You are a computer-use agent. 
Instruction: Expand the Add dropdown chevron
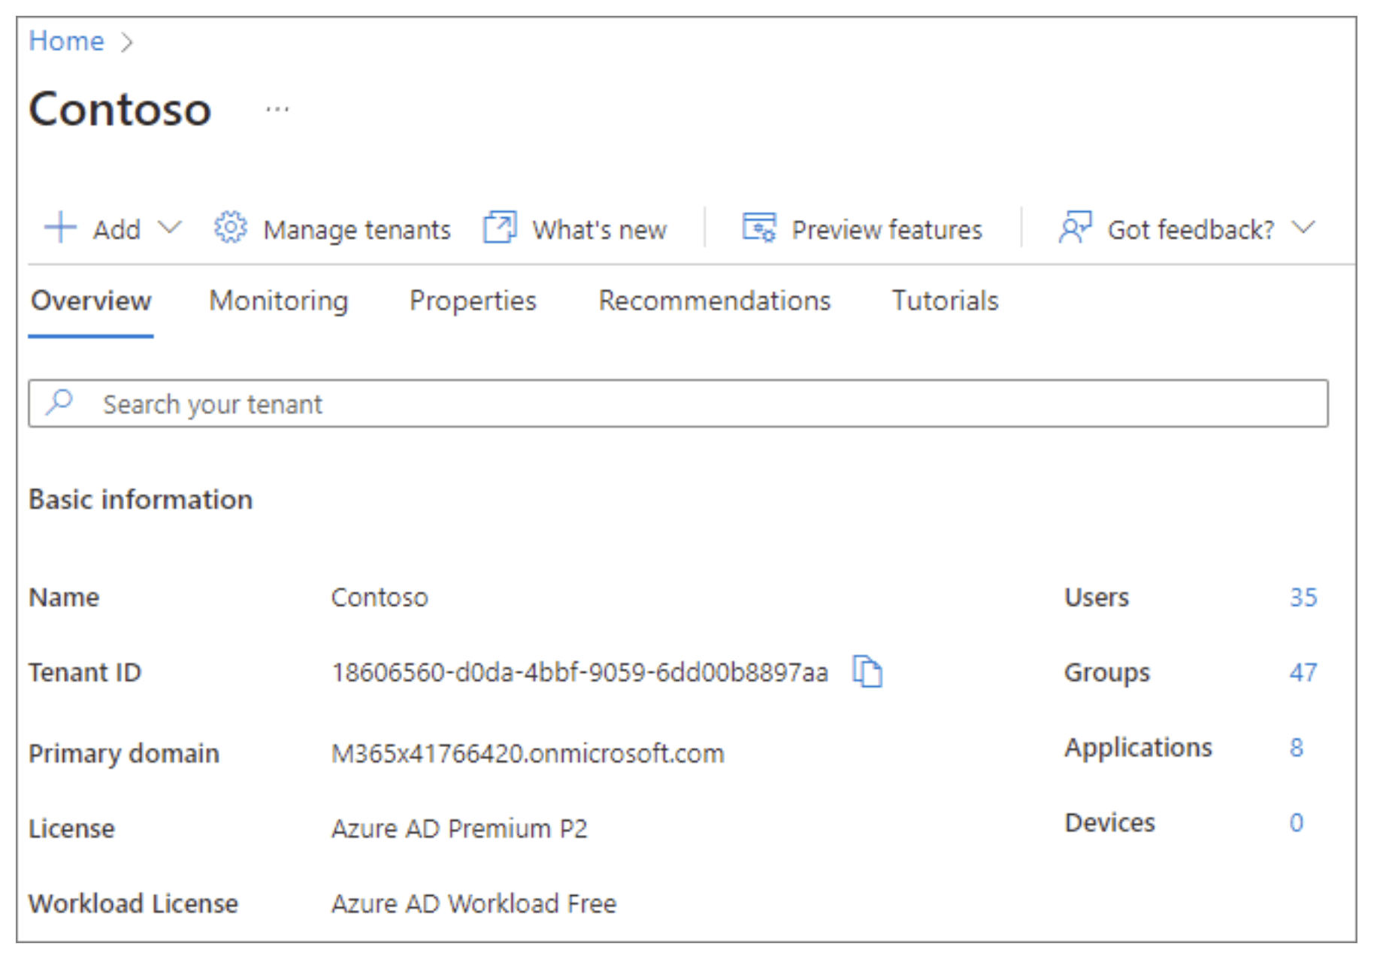171,227
